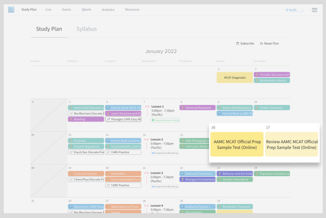The image size is (326, 218).
Task: Open Behavior and the Endocrine event
Action: (235, 174)
